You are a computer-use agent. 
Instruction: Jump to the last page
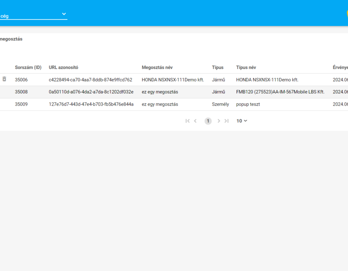[x=226, y=121]
